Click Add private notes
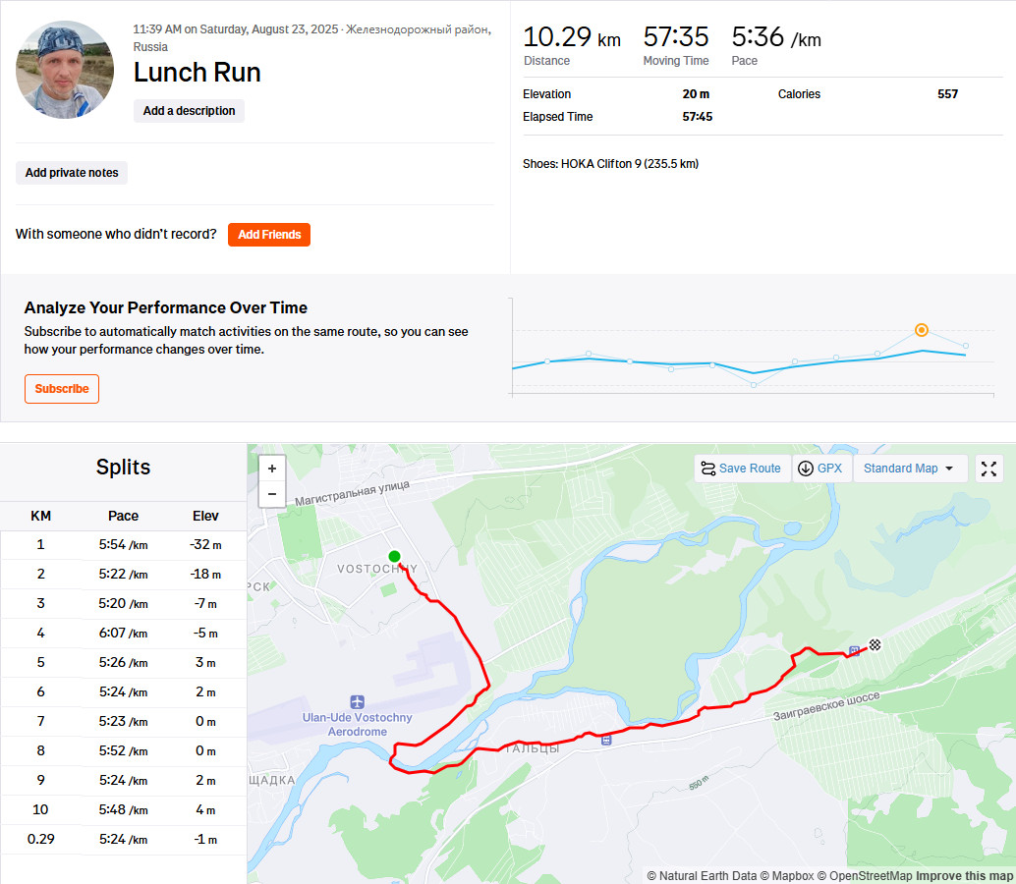Viewport: 1016px width, 884px height. point(72,173)
